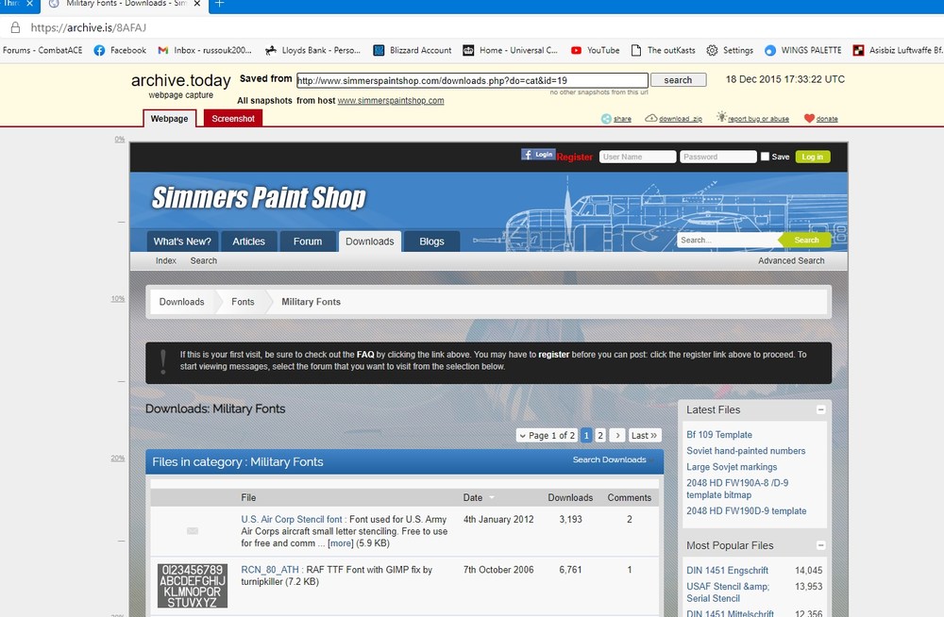Open the WINGS PALETTE bookmark
Image resolution: width=944 pixels, height=617 pixels.
click(803, 51)
